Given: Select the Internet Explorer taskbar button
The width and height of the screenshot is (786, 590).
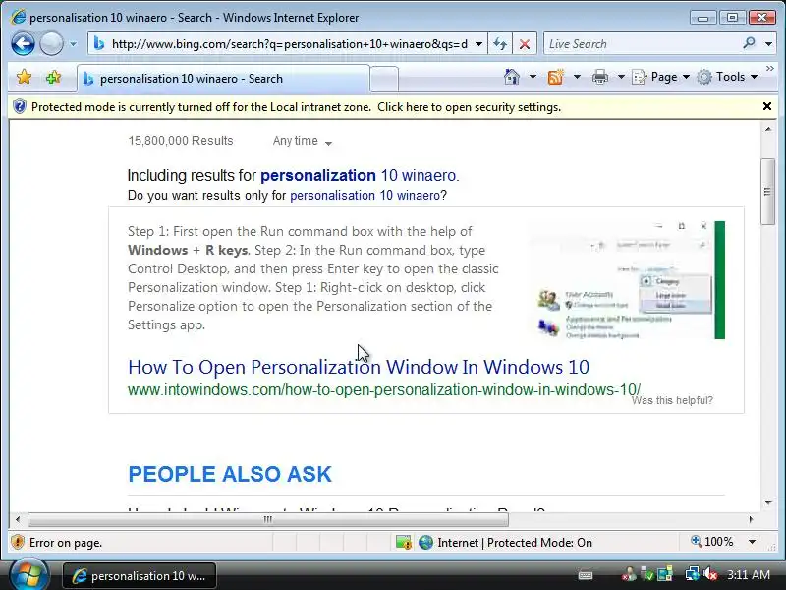Looking at the screenshot, I should (x=140, y=576).
